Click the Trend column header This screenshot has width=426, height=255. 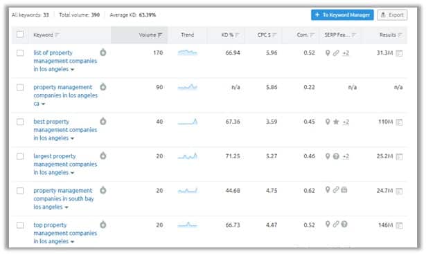click(188, 35)
